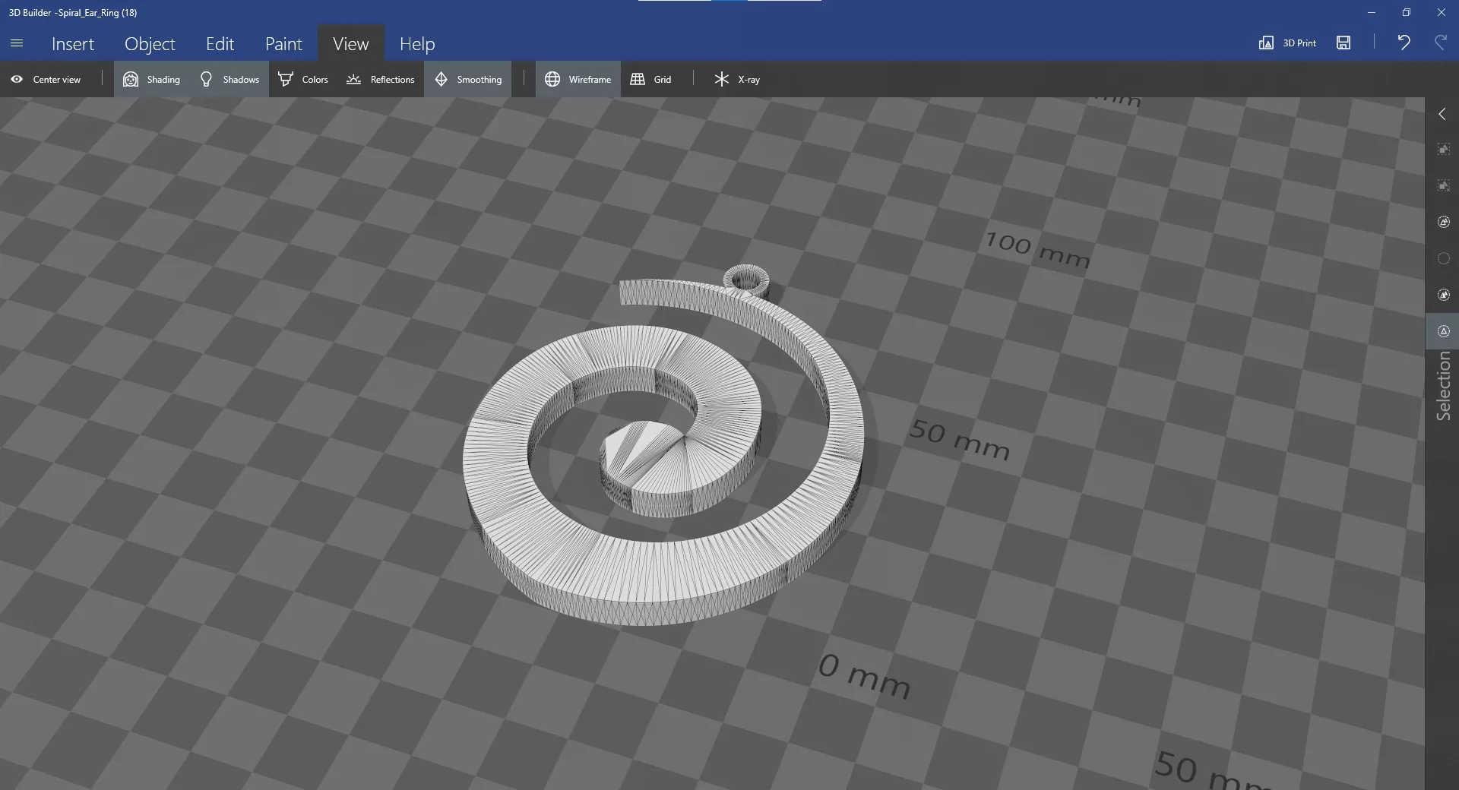Disable the Wireframe view
1459x790 pixels.
coord(578,80)
